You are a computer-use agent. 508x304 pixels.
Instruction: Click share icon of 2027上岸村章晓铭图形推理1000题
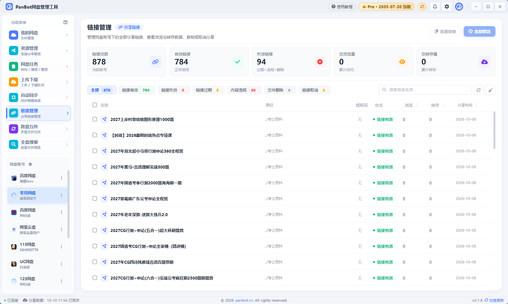[x=105, y=119]
